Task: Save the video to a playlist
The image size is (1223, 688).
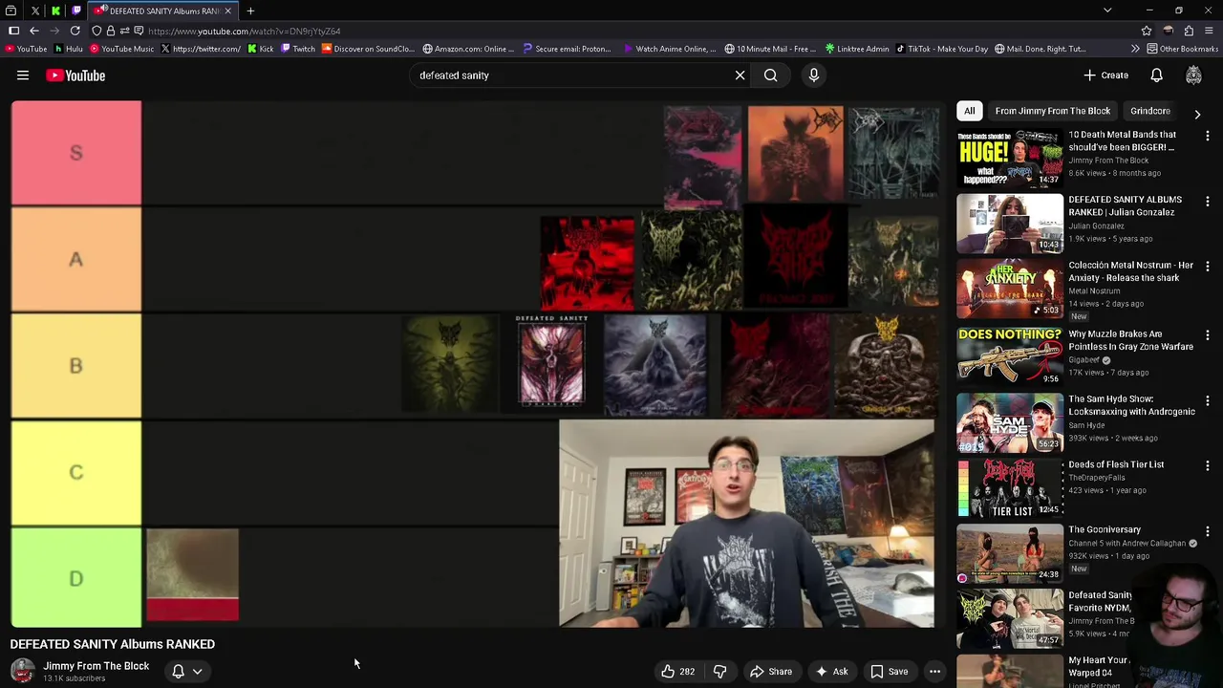Action: 889,672
